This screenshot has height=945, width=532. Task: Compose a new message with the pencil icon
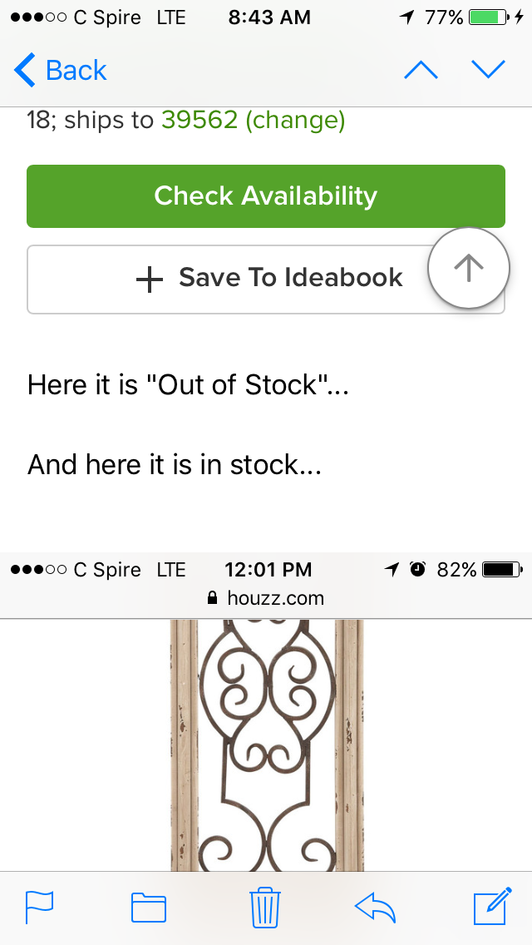(x=490, y=907)
